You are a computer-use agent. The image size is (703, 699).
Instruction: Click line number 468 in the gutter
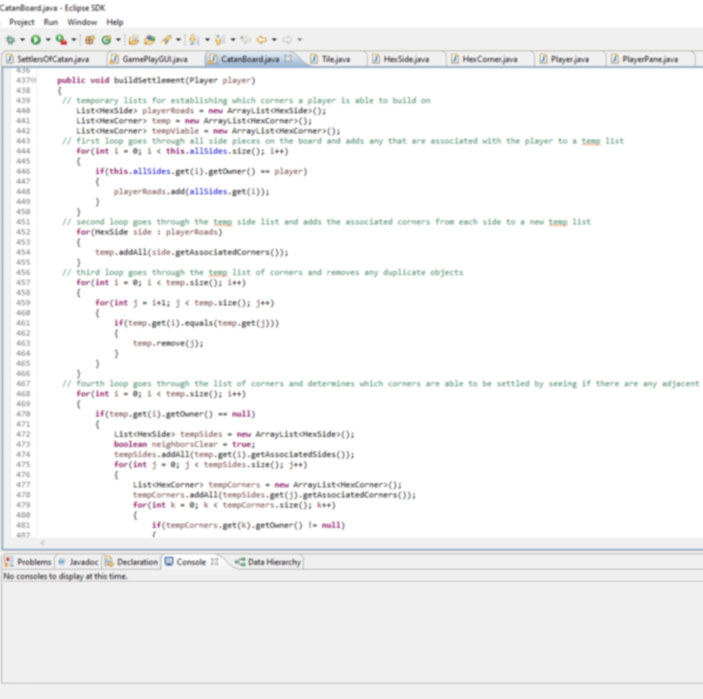[x=23, y=394]
